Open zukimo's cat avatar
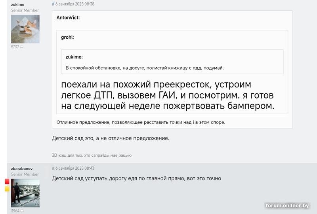This screenshot has height=214, width=317. click(x=25, y=29)
